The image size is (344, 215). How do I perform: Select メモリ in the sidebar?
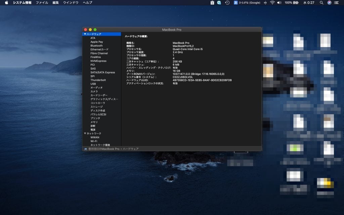[x=94, y=122]
